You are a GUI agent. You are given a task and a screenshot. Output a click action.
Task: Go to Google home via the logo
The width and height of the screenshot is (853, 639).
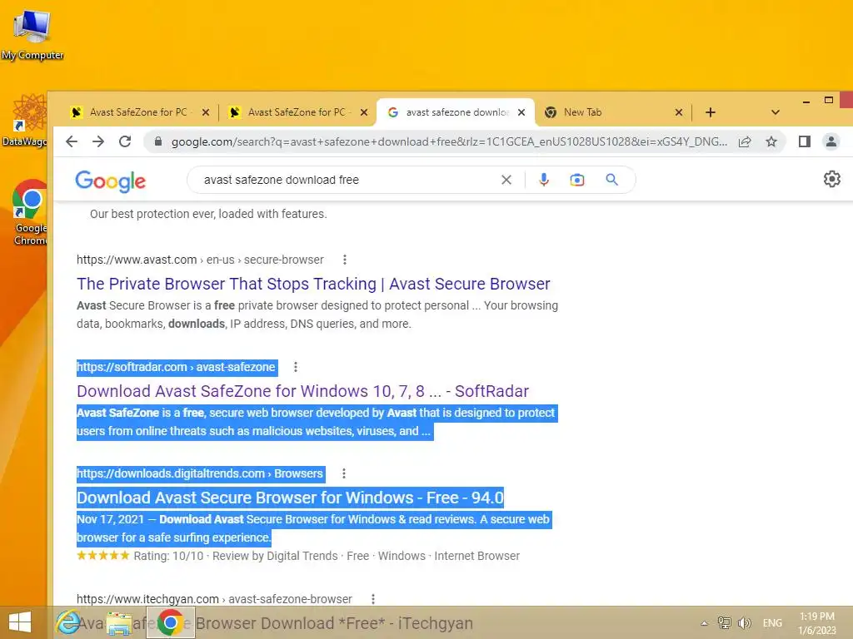111,181
